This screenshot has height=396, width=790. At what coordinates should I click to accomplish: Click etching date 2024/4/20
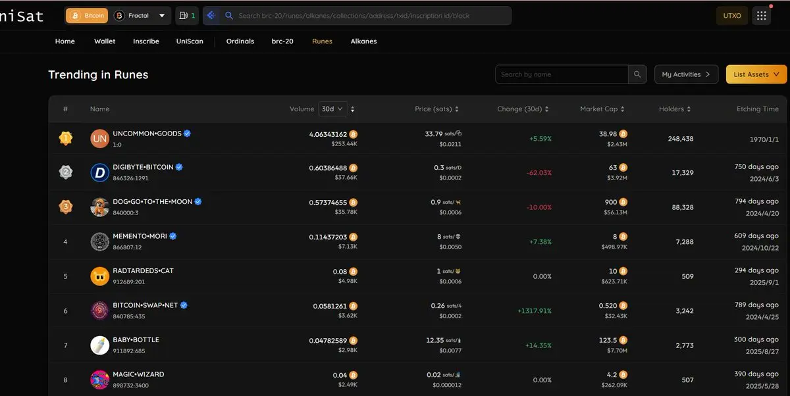tap(764, 213)
